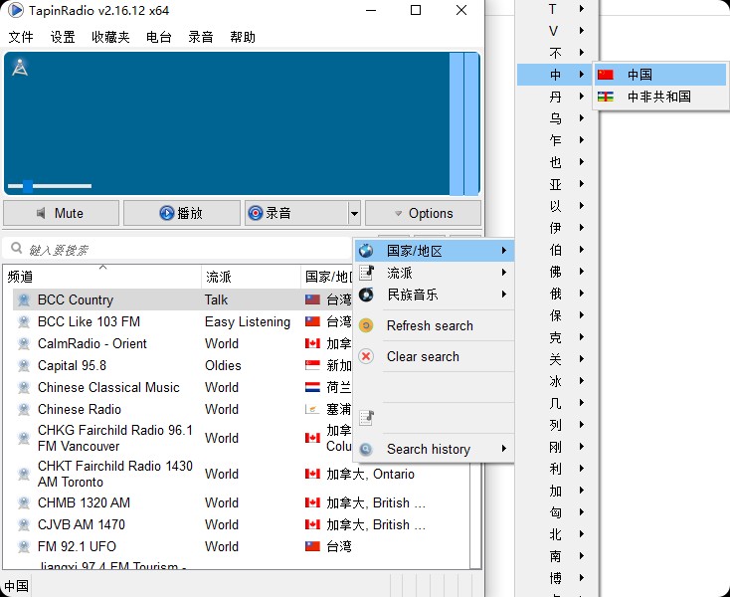
Task: Choose Clear search from the context menu
Action: pos(434,356)
